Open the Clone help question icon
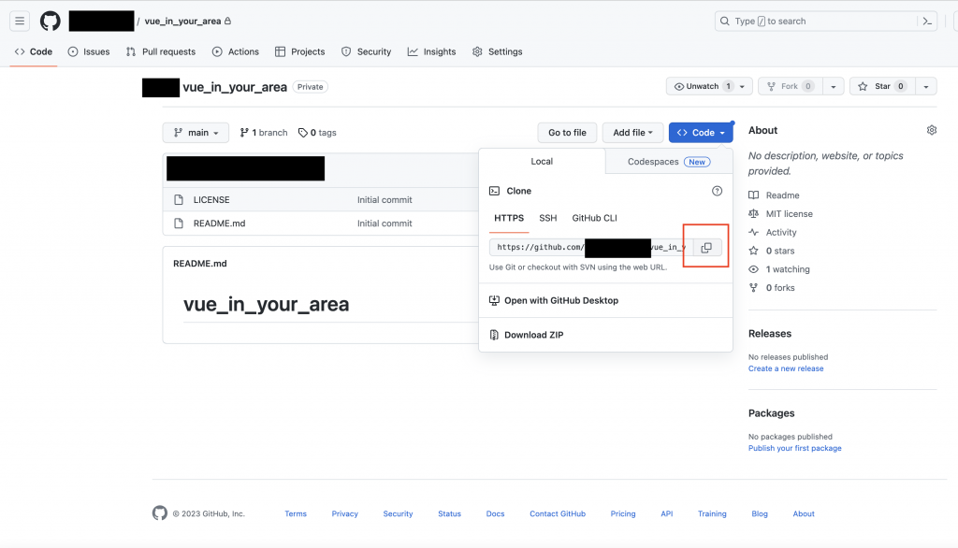The height and width of the screenshot is (548, 958). point(717,191)
